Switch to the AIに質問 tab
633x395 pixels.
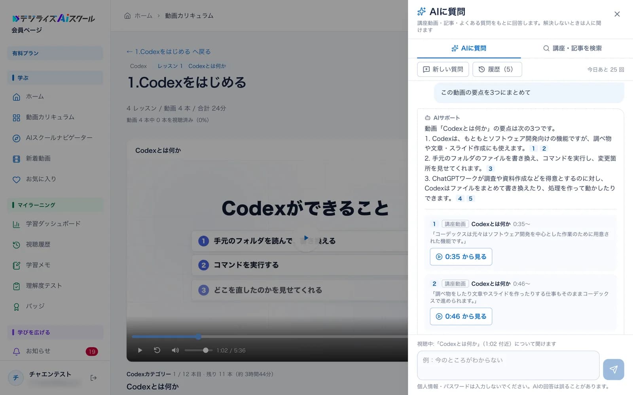coord(469,48)
